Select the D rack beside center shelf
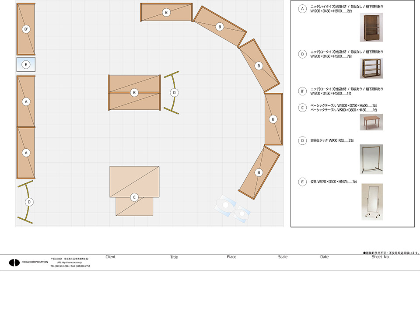This screenshot has height=315, width=420. pyautogui.click(x=174, y=93)
